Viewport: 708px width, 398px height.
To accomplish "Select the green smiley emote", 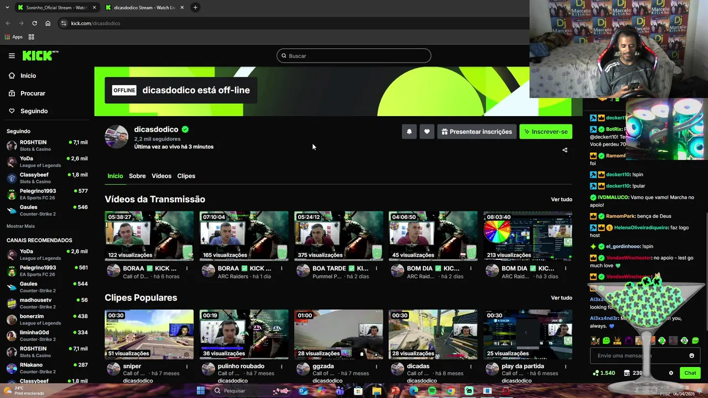I will [x=606, y=341].
